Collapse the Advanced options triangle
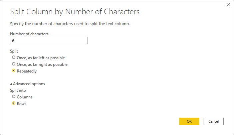 pos(11,84)
